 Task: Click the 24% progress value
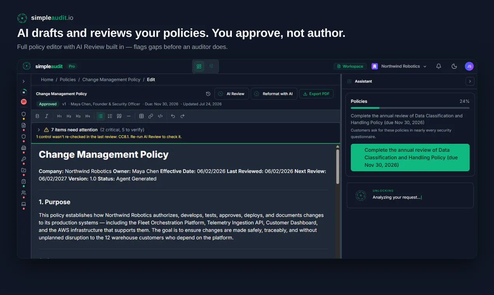464,101
